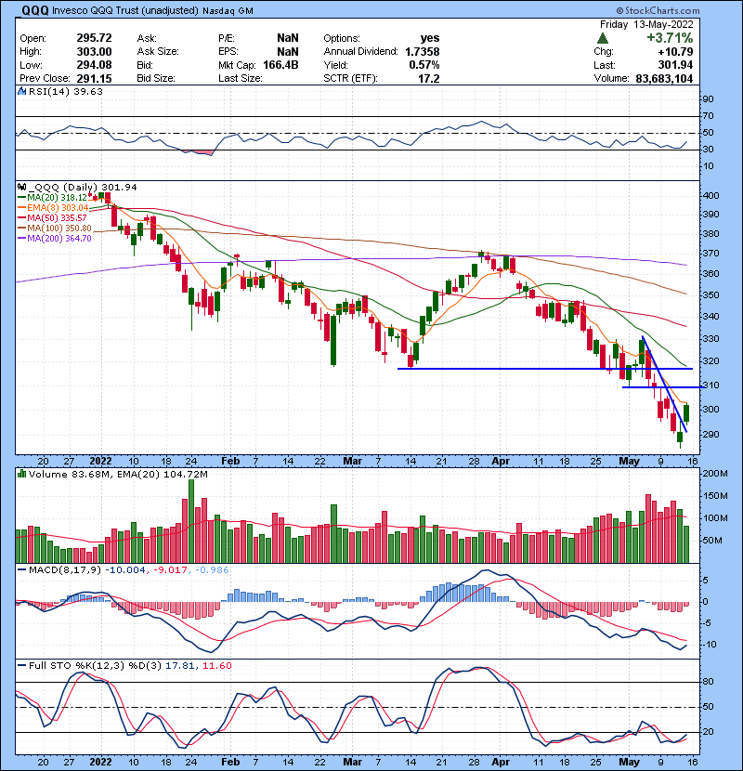Click the Annual Dividend value 1.7358
743x771 pixels.
tap(422, 52)
